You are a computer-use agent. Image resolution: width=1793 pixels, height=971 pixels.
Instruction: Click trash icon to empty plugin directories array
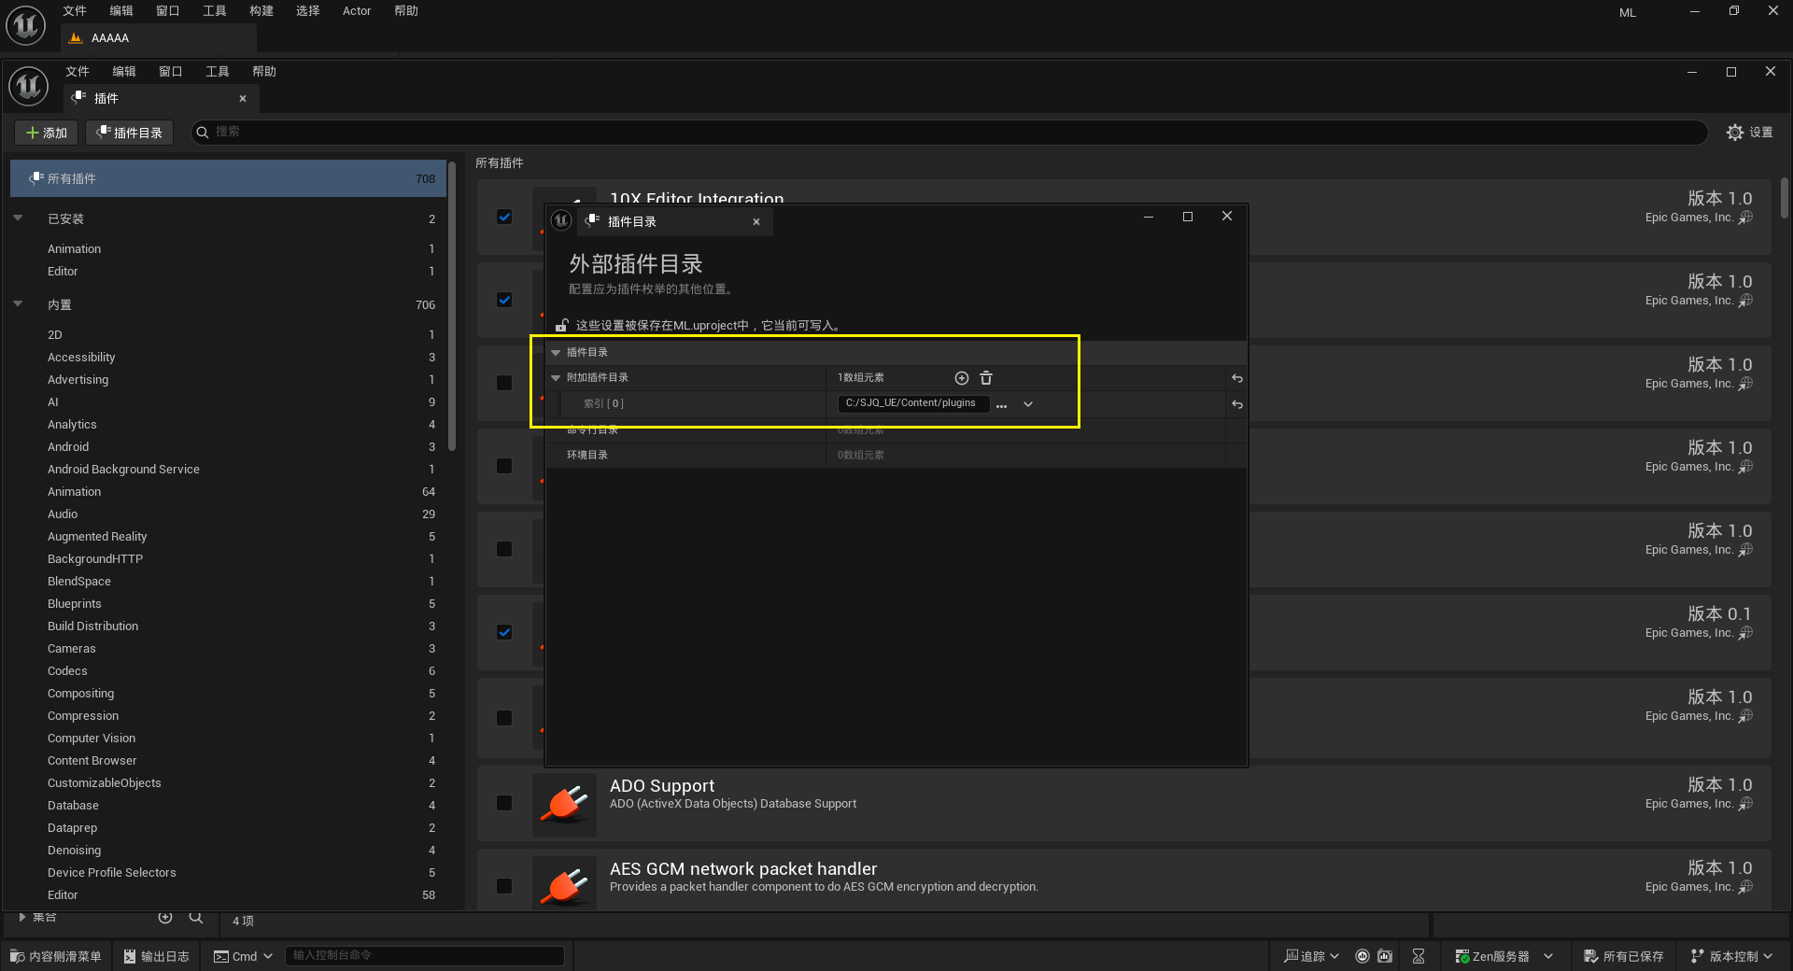[x=986, y=378]
